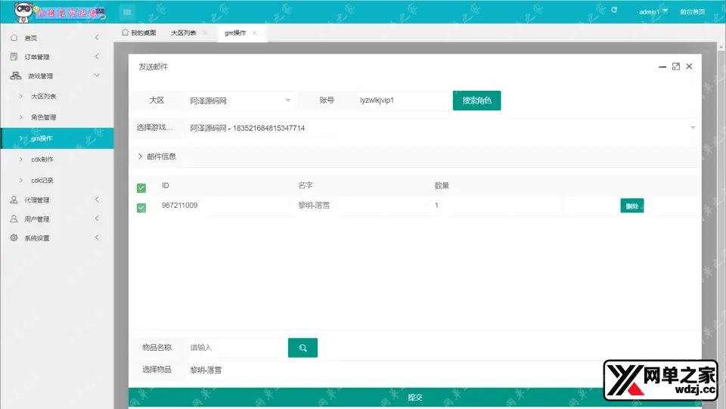This screenshot has height=409, width=726.
Task: Uncheck the row checkbox for 967211009
Action: click(141, 207)
